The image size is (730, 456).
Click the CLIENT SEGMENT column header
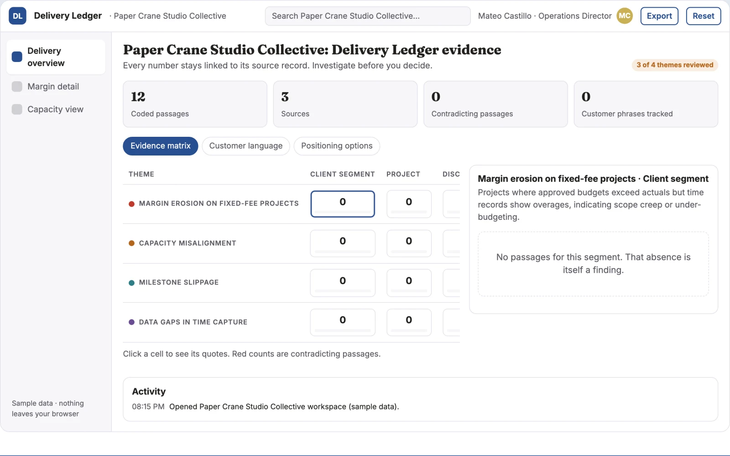point(342,174)
